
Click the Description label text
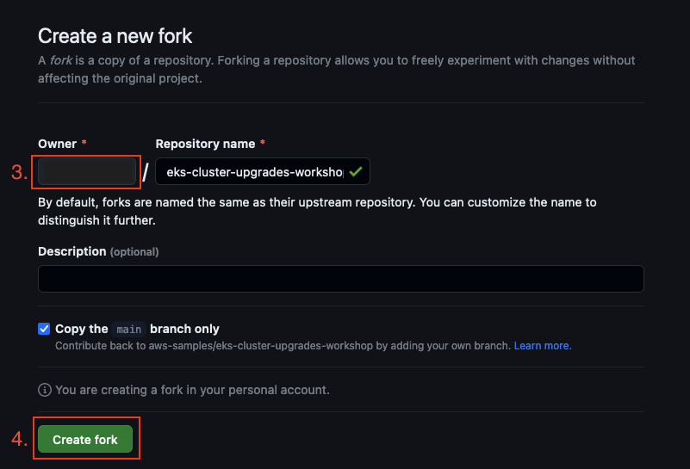pos(72,251)
